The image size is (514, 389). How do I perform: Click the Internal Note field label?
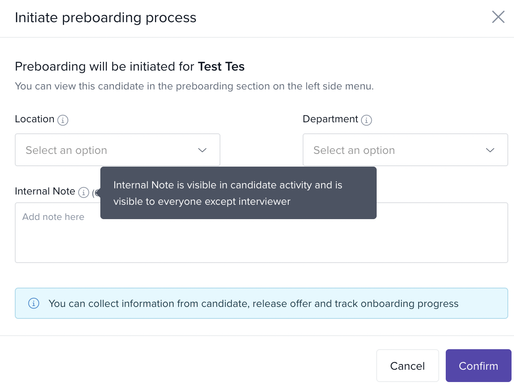45,191
